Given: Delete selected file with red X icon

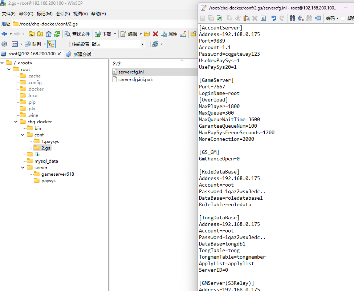Looking at the screenshot, I should click(155, 34).
